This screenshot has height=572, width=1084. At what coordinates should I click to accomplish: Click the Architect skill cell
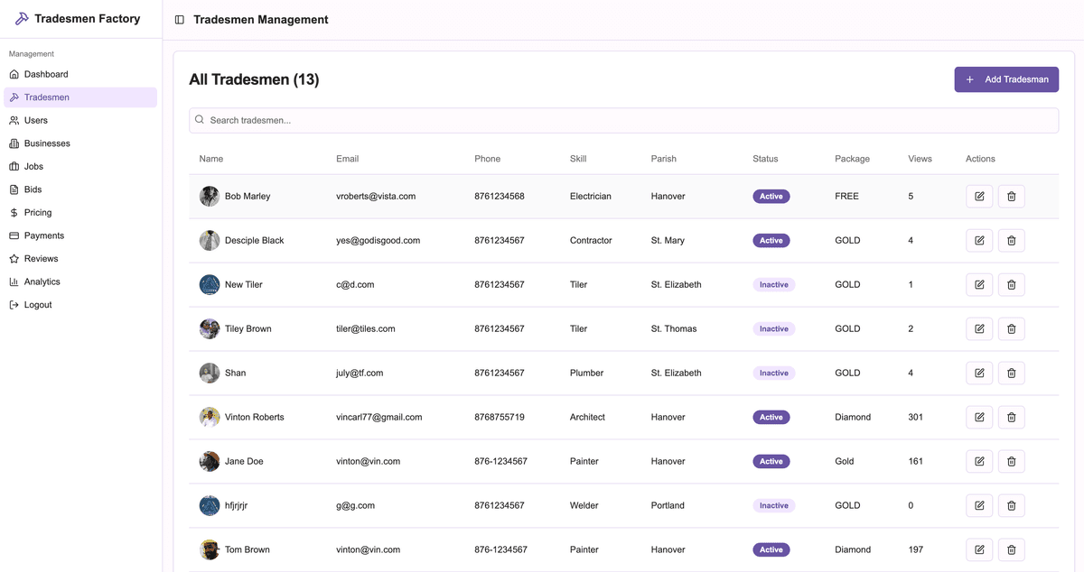pyautogui.click(x=587, y=417)
